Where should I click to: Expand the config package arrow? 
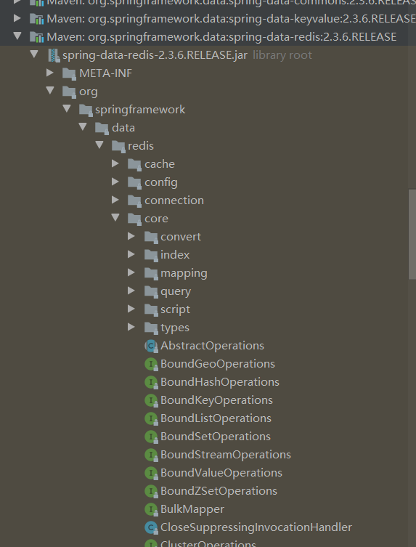click(115, 182)
